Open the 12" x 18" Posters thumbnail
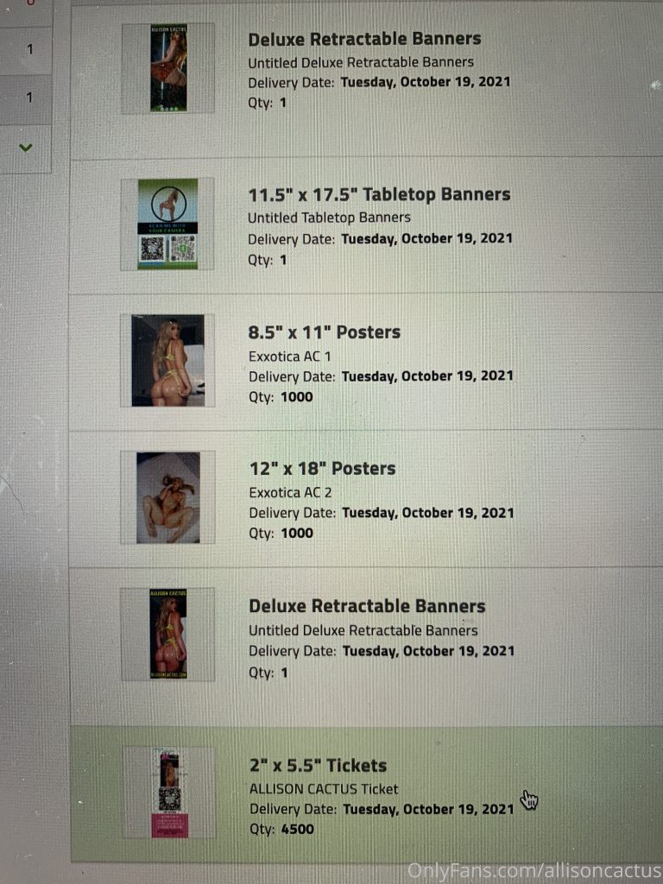The image size is (663, 884). point(168,497)
